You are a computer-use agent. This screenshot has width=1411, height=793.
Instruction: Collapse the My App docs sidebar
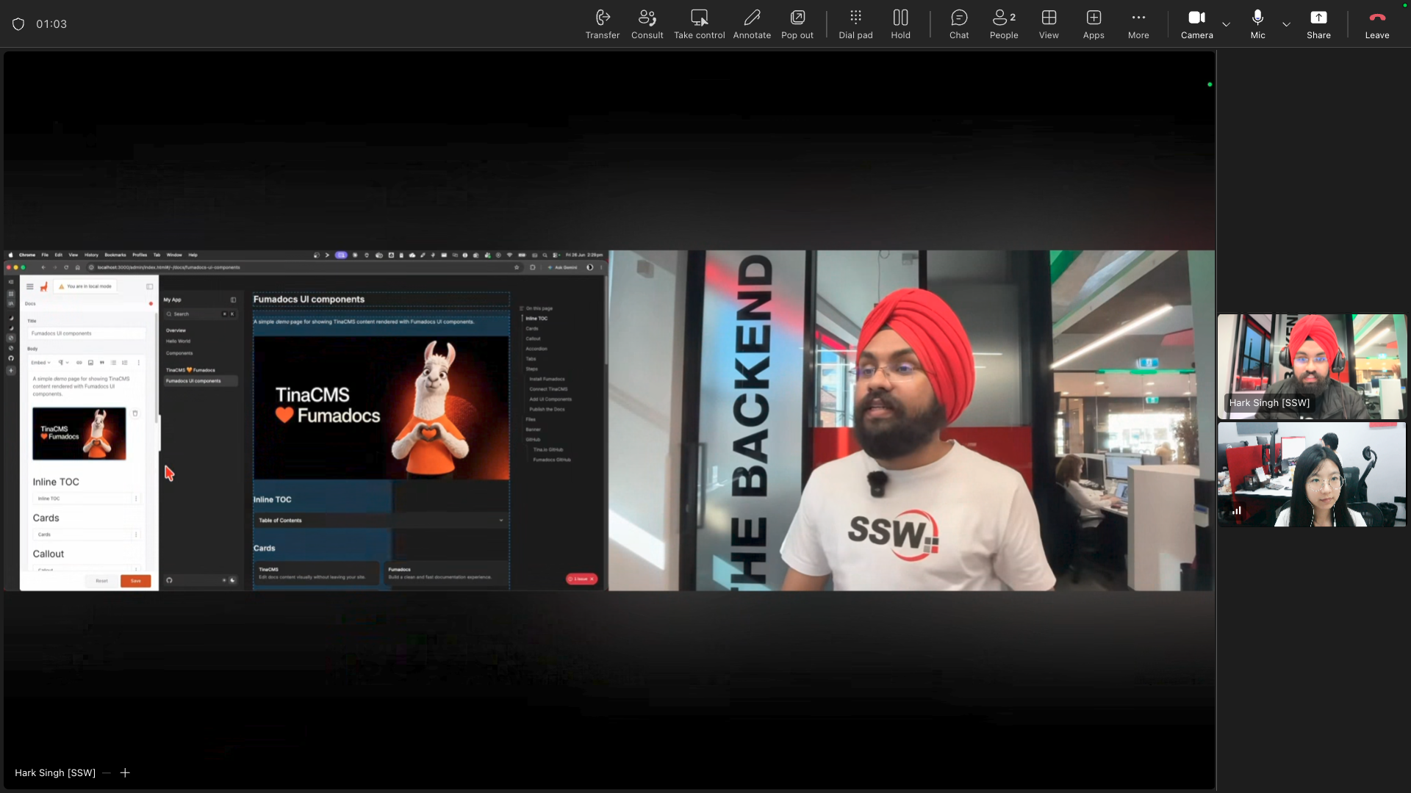point(233,300)
